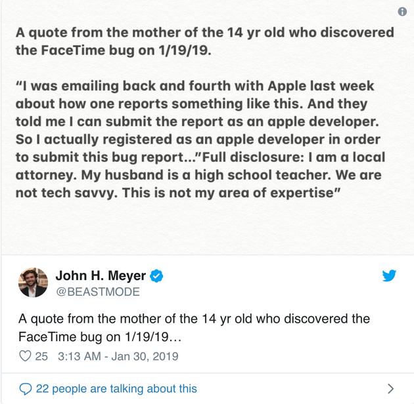Click the info icon above the tweet
The image size is (414, 404).
[403, 12]
